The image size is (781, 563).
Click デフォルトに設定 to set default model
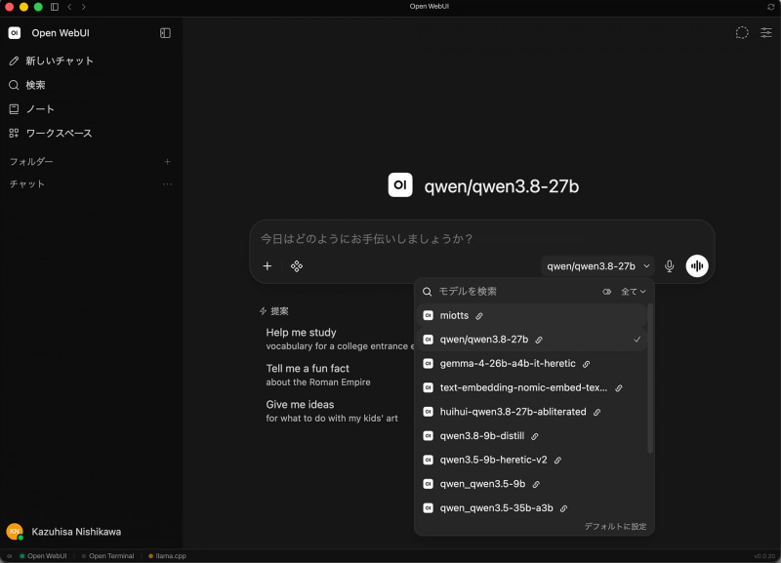click(x=615, y=527)
